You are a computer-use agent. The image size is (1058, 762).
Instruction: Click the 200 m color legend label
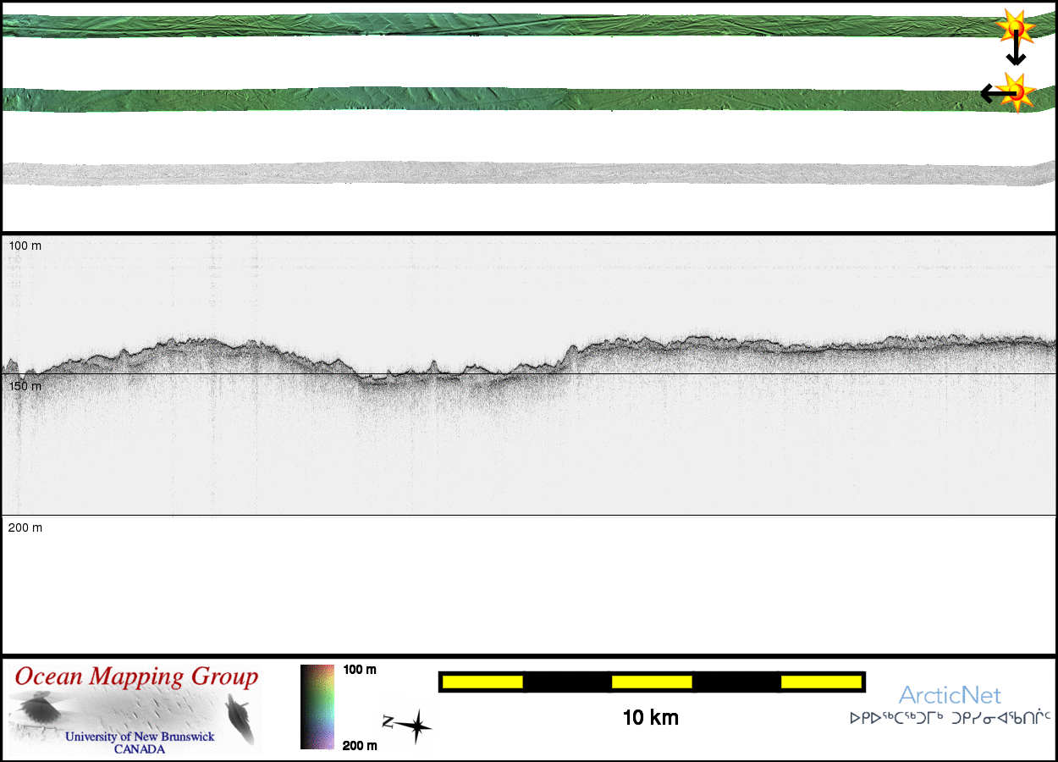[360, 745]
